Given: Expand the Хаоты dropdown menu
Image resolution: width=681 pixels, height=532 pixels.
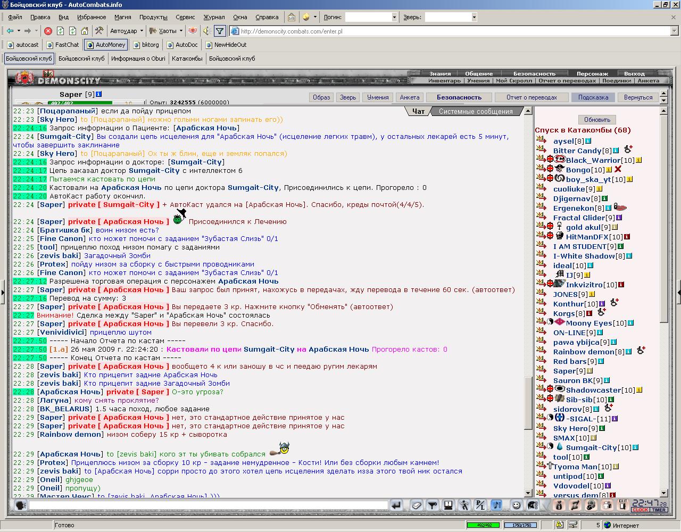Looking at the screenshot, I should [x=166, y=31].
